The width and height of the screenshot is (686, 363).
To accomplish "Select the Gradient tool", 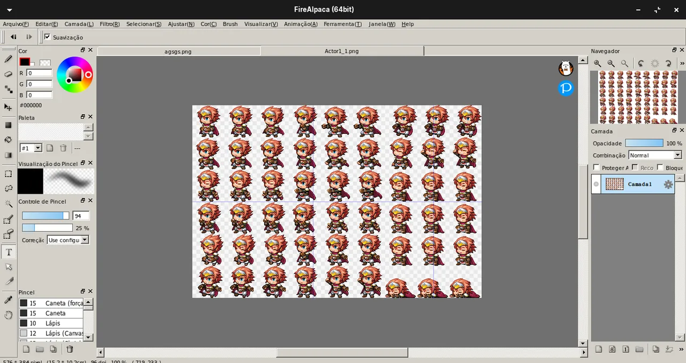I will click(x=8, y=155).
